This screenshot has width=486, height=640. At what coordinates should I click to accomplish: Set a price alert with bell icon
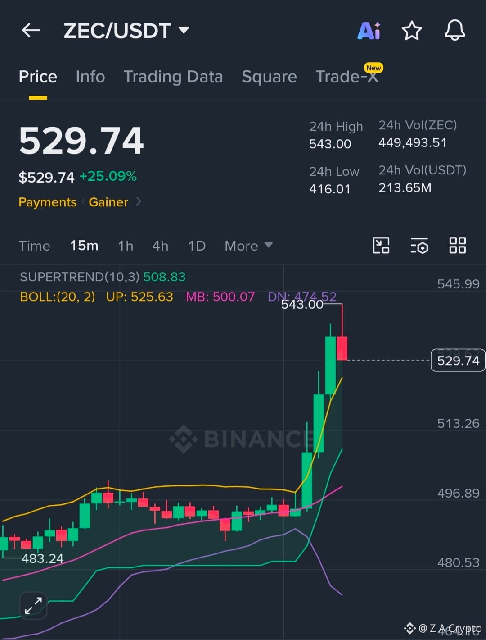(x=455, y=30)
